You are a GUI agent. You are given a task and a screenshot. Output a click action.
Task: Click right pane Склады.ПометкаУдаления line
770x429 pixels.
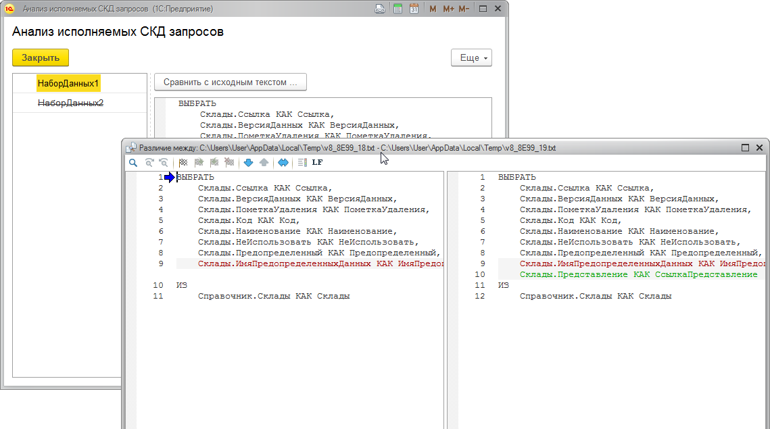(635, 209)
